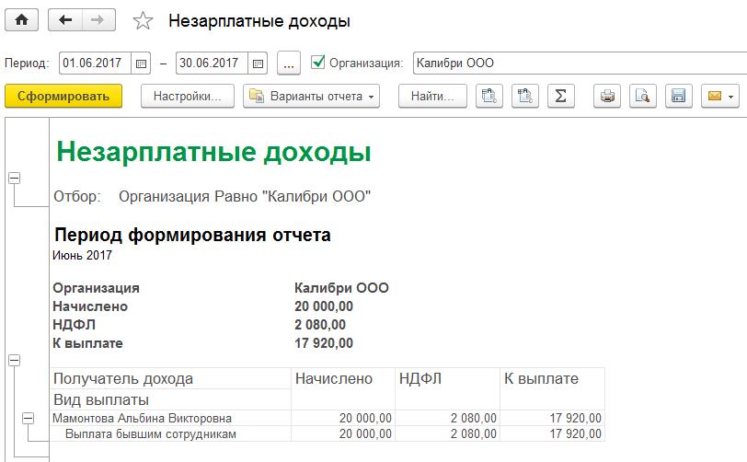
Task: Click the Сформировать button
Action: 63,96
